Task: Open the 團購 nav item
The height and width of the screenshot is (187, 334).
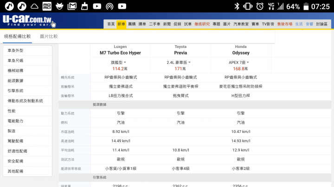Action: point(132,24)
